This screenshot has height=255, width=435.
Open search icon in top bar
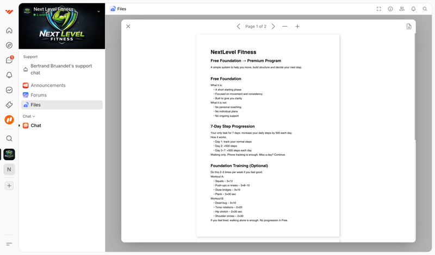(x=425, y=9)
